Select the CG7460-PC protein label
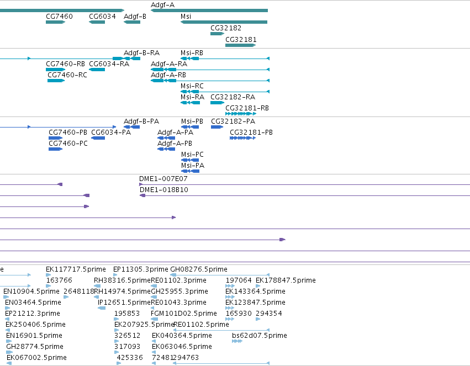 coord(68,144)
